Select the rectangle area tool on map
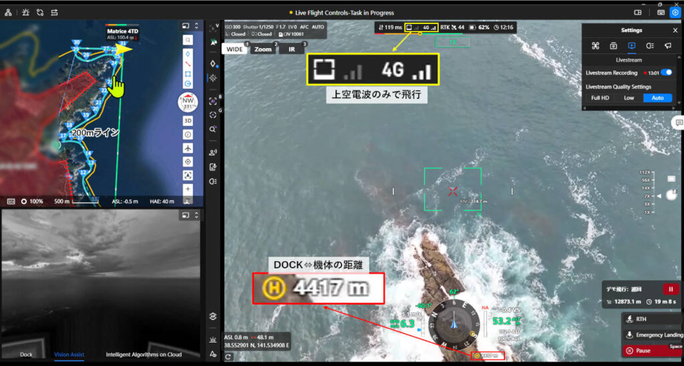The height and width of the screenshot is (366, 684). [188, 74]
